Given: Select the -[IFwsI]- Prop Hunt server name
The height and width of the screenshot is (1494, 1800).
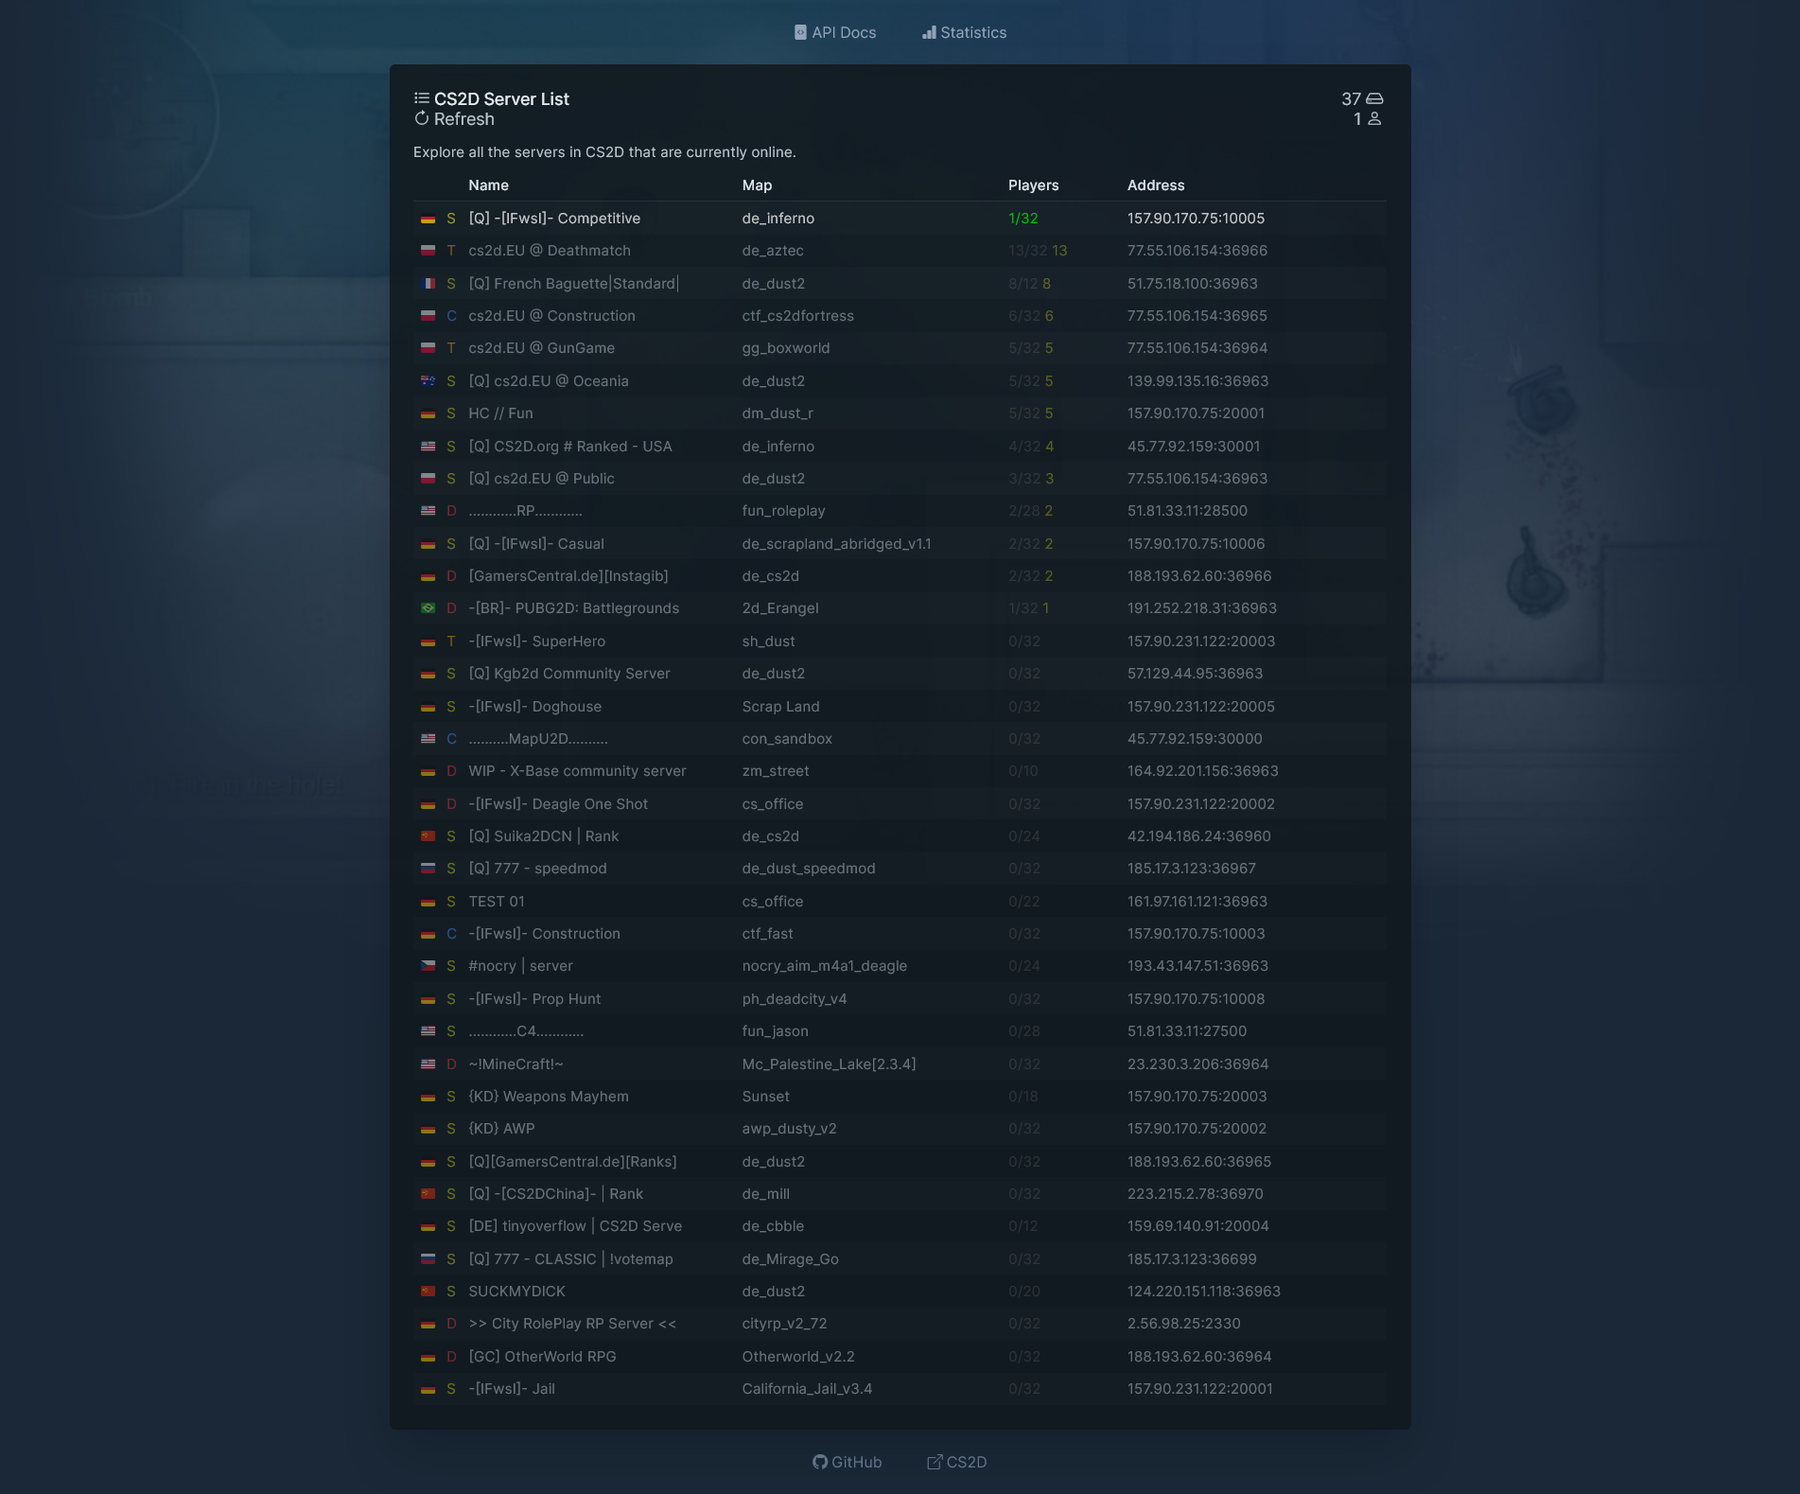Looking at the screenshot, I should coord(534,999).
